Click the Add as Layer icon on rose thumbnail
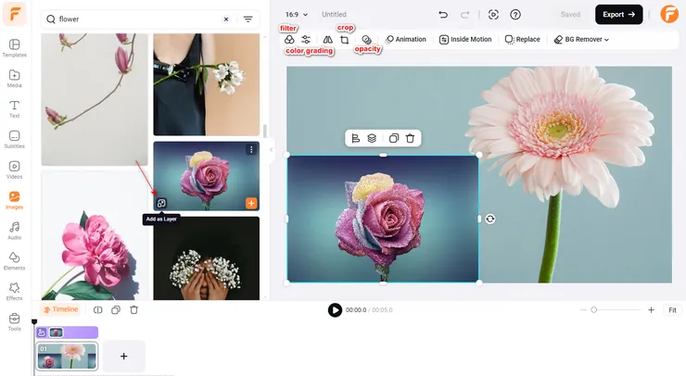Viewport: 686px width, 376px height. pos(161,203)
